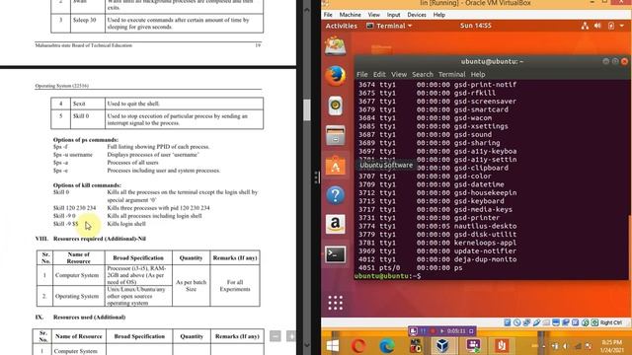Click the split-screen divider handle

317,177
